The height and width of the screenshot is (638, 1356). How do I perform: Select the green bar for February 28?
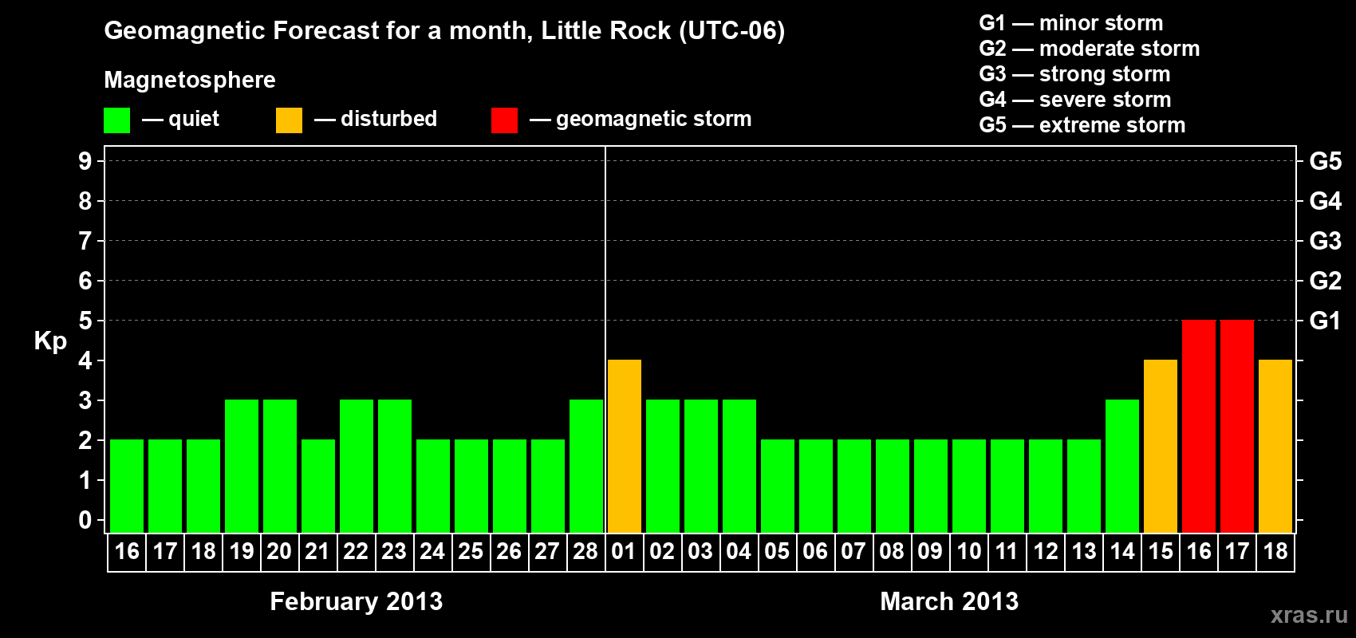pyautogui.click(x=586, y=466)
